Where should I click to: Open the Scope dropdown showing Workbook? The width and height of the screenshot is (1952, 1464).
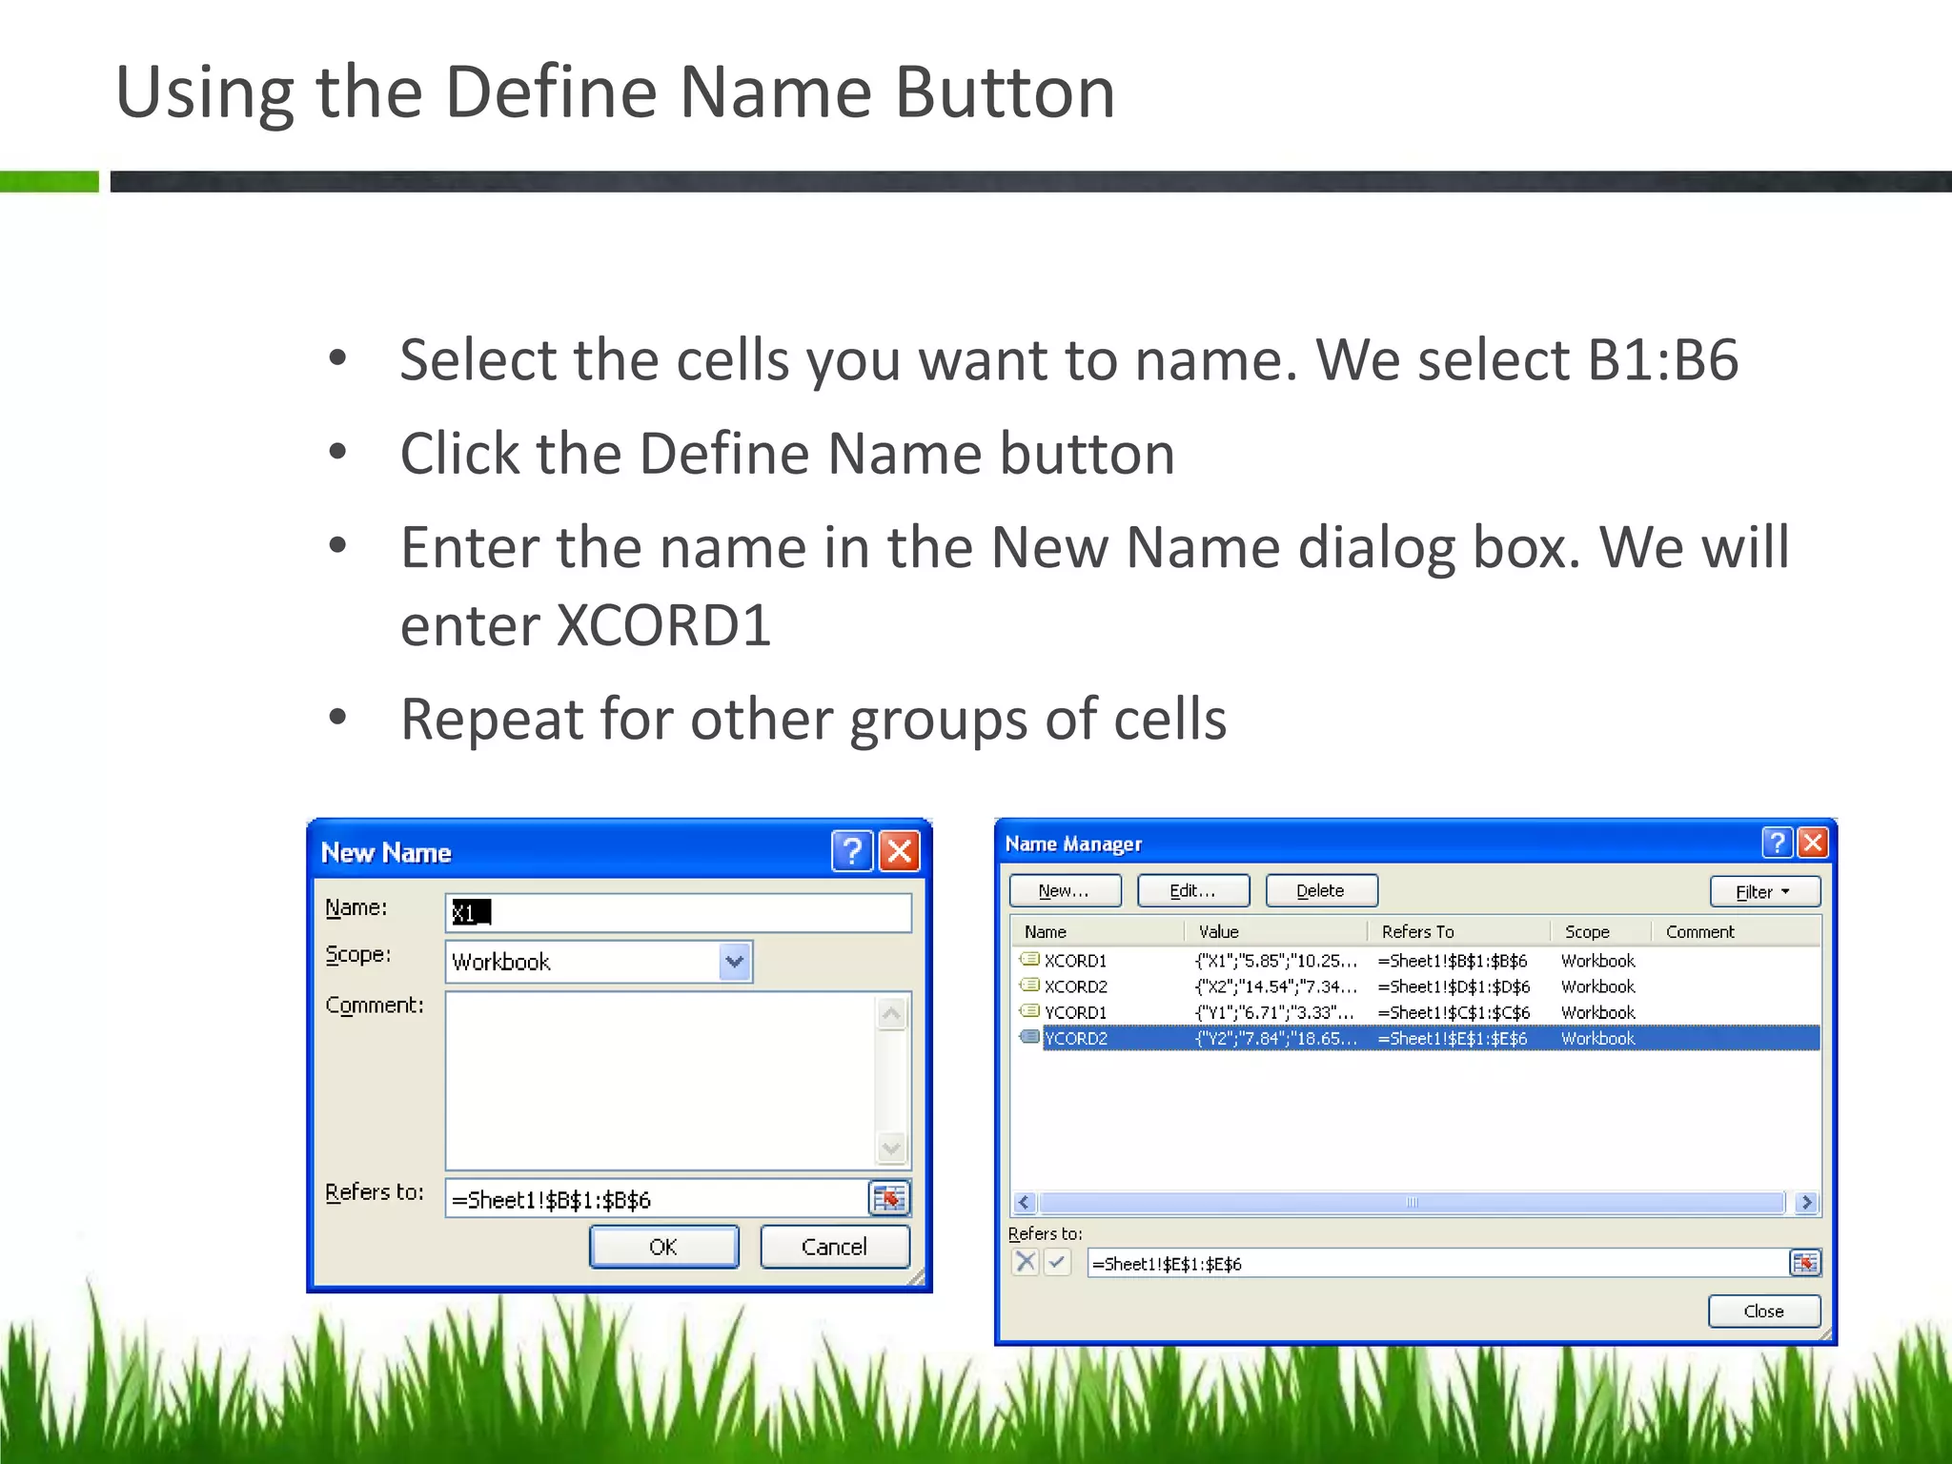(734, 962)
